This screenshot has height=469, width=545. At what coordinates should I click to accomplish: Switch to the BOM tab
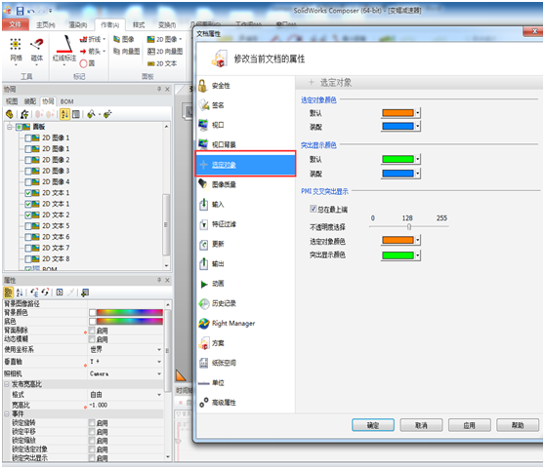pos(66,101)
